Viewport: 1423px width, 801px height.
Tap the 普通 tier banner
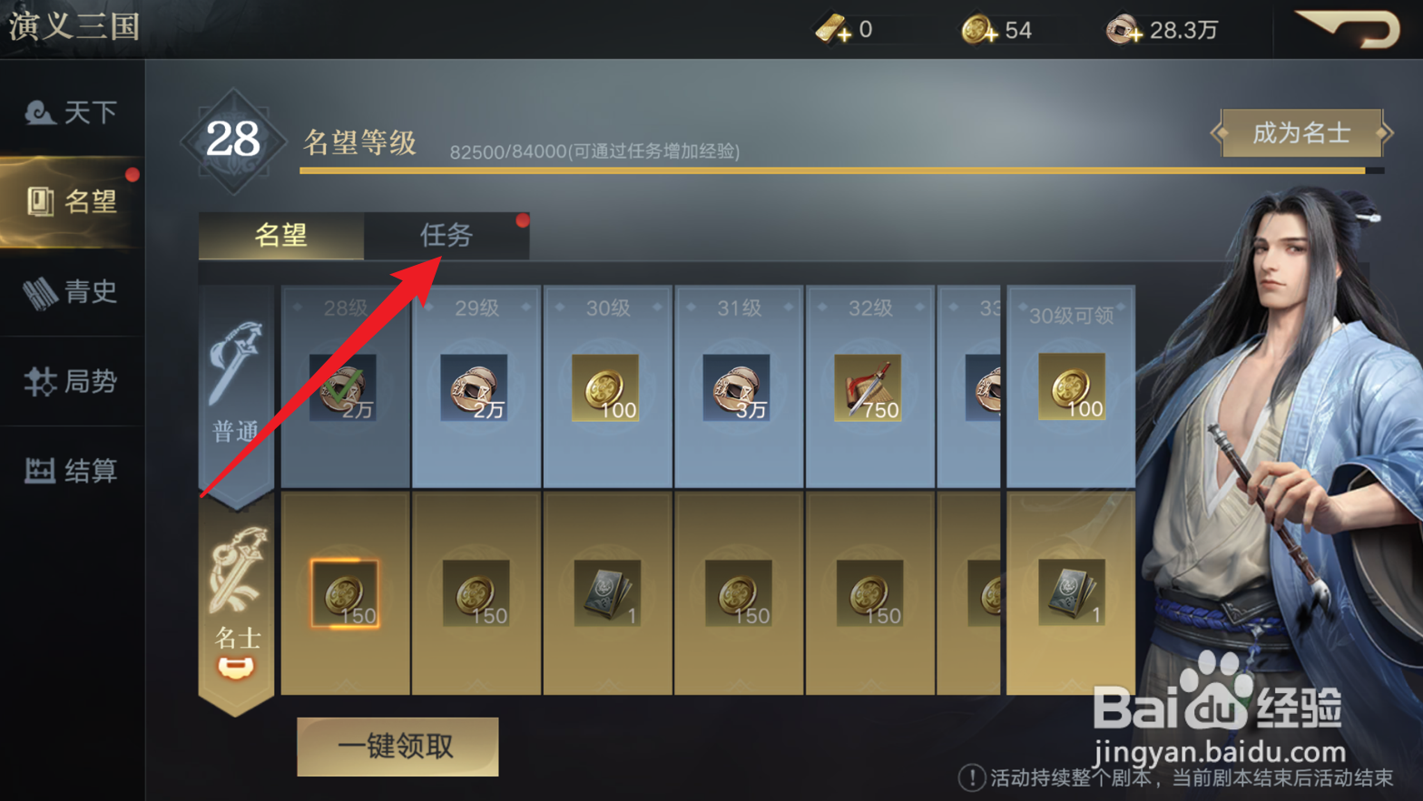pos(236,392)
